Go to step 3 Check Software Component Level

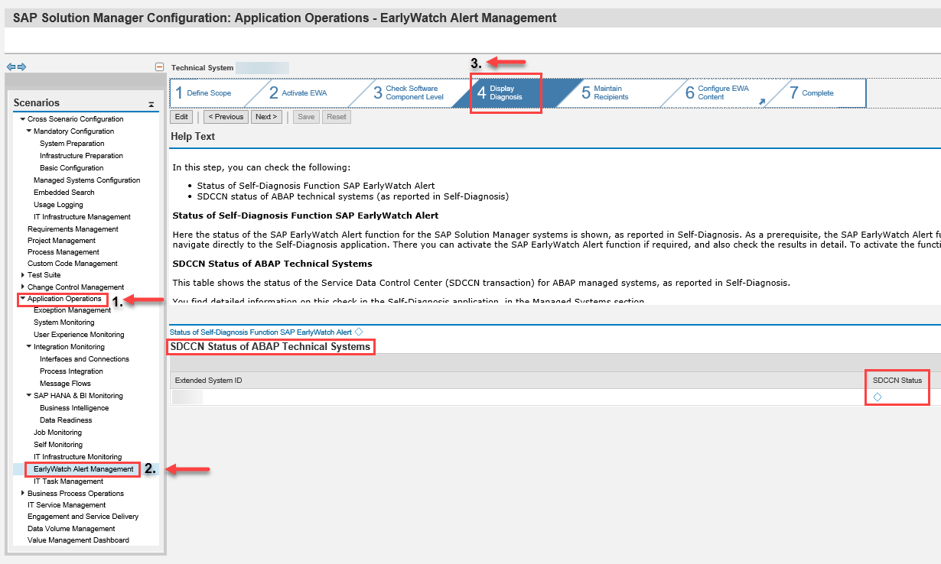click(x=409, y=93)
